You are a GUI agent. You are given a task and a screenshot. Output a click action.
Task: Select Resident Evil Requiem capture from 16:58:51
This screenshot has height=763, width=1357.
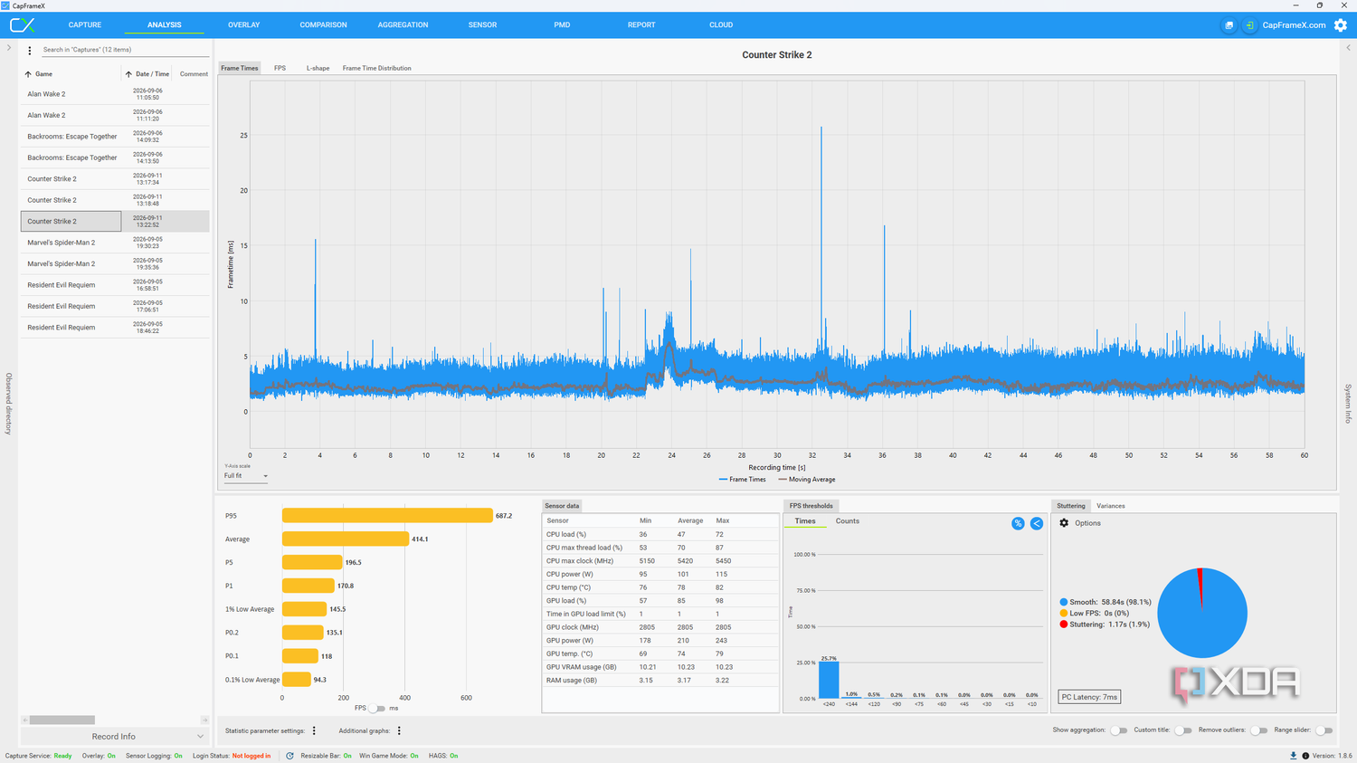point(115,285)
